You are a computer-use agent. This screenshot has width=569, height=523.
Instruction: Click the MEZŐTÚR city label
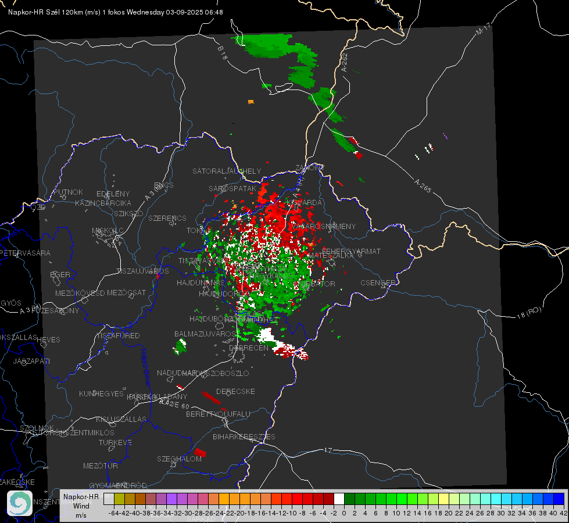(x=100, y=465)
